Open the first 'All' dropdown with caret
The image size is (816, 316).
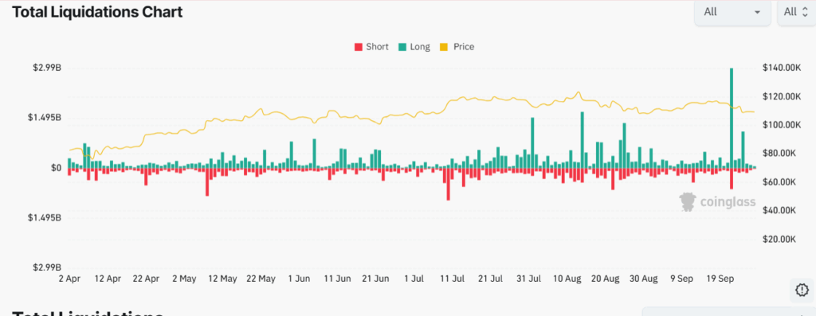pos(732,12)
